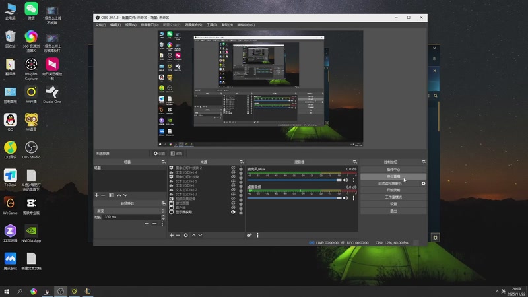Select the 场景 entry in the Scenes list
Image resolution: width=528 pixels, height=297 pixels.
click(129, 168)
